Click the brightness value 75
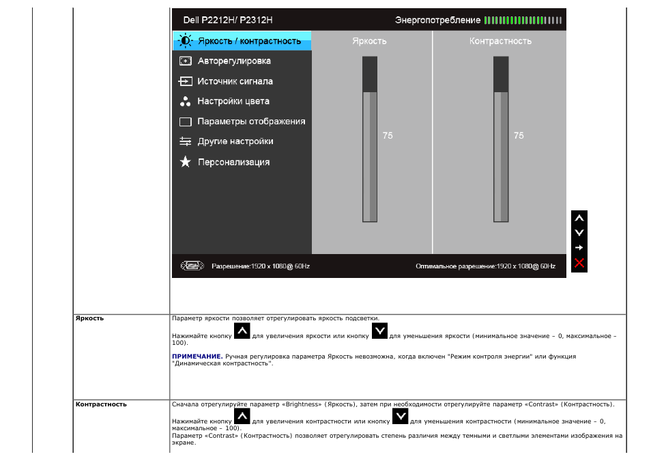The image size is (651, 461). click(388, 135)
